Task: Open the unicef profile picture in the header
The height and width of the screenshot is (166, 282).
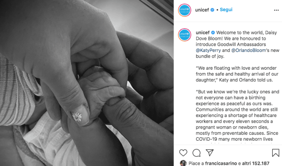Action: [x=184, y=10]
